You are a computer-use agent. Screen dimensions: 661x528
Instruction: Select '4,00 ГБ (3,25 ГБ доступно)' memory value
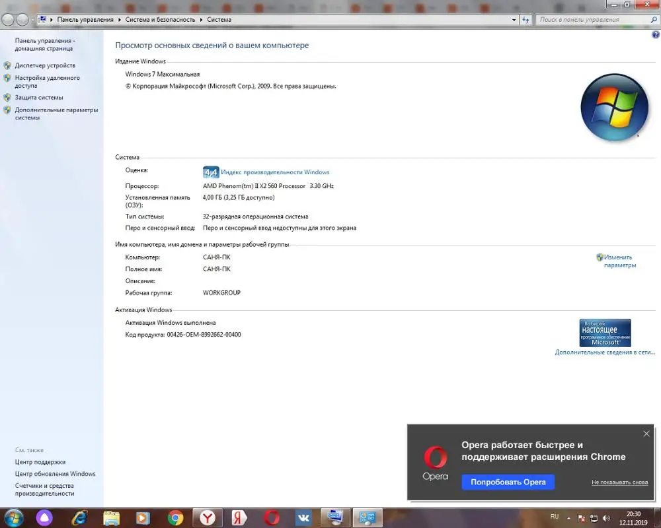pyautogui.click(x=239, y=197)
